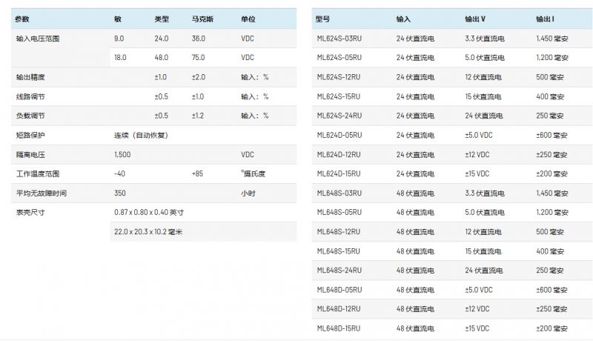Select the 连续（自动恢复）value
This screenshot has height=341, width=593.
tap(141, 136)
